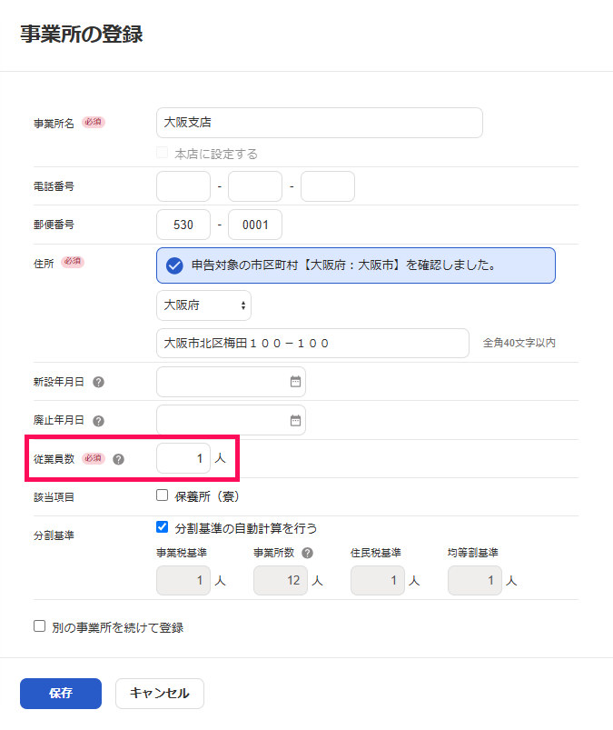Enable 別の事業所を続けて登録 checkbox
The height and width of the screenshot is (730, 613).
[40, 626]
